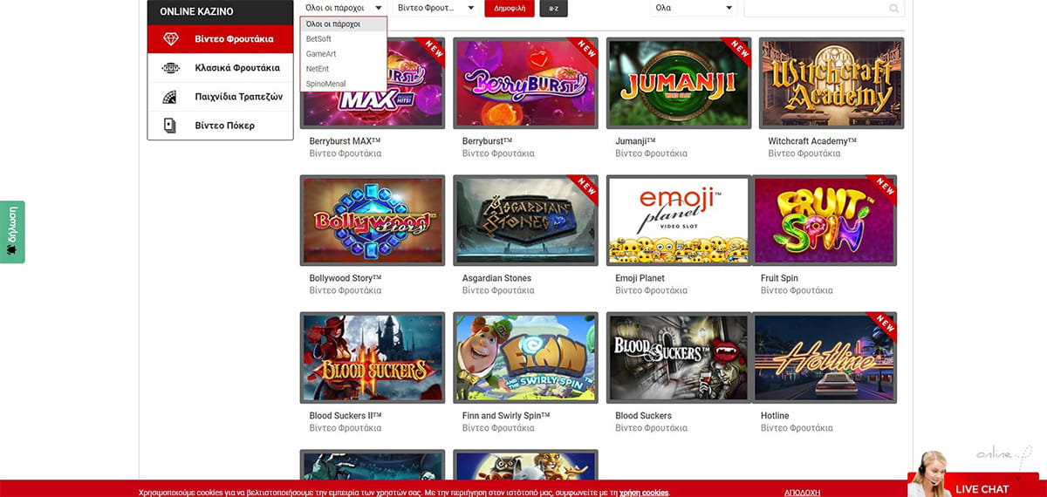Open Blood Suckers II game thumbnail

373,358
